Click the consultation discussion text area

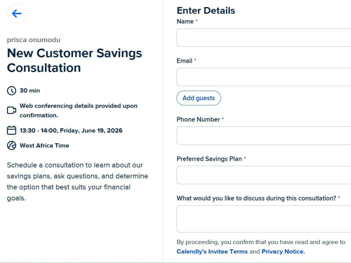264,219
